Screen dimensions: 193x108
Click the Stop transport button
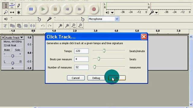click(x=55, y=9)
